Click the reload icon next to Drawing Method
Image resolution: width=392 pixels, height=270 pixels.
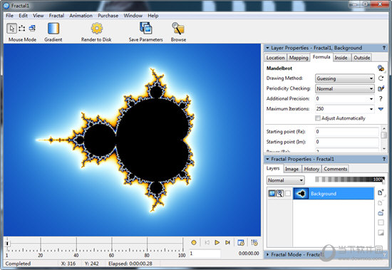point(381,78)
